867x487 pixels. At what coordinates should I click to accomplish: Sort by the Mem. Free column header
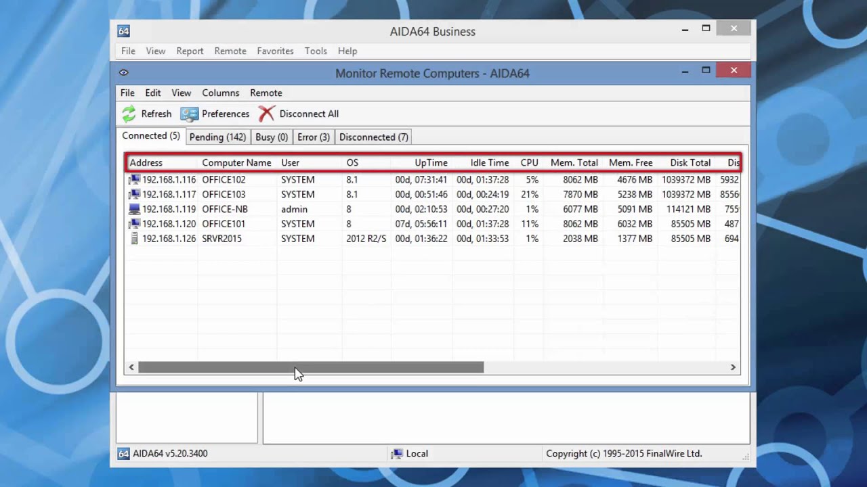tap(631, 163)
